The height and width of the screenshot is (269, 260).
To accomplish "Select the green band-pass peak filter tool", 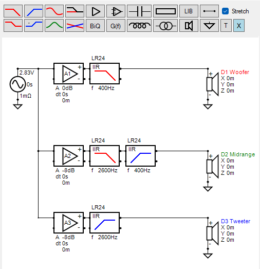I will pos(54,26).
